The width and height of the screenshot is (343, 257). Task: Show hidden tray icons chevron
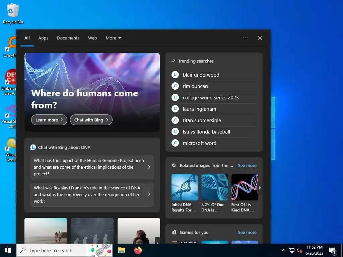[283, 250]
